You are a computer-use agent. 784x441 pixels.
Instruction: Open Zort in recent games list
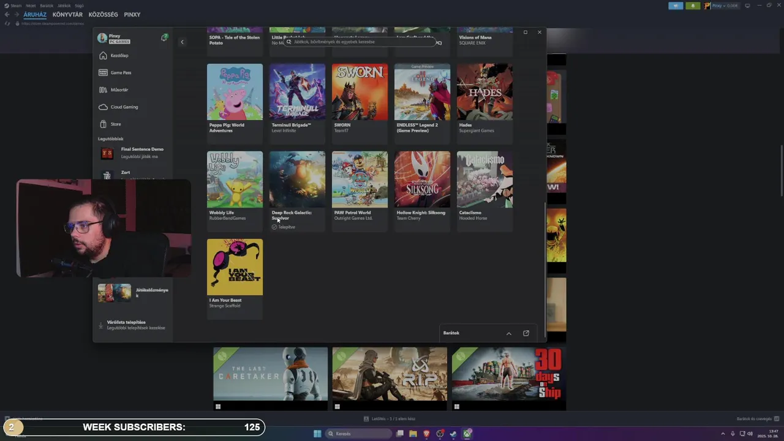[x=133, y=174]
